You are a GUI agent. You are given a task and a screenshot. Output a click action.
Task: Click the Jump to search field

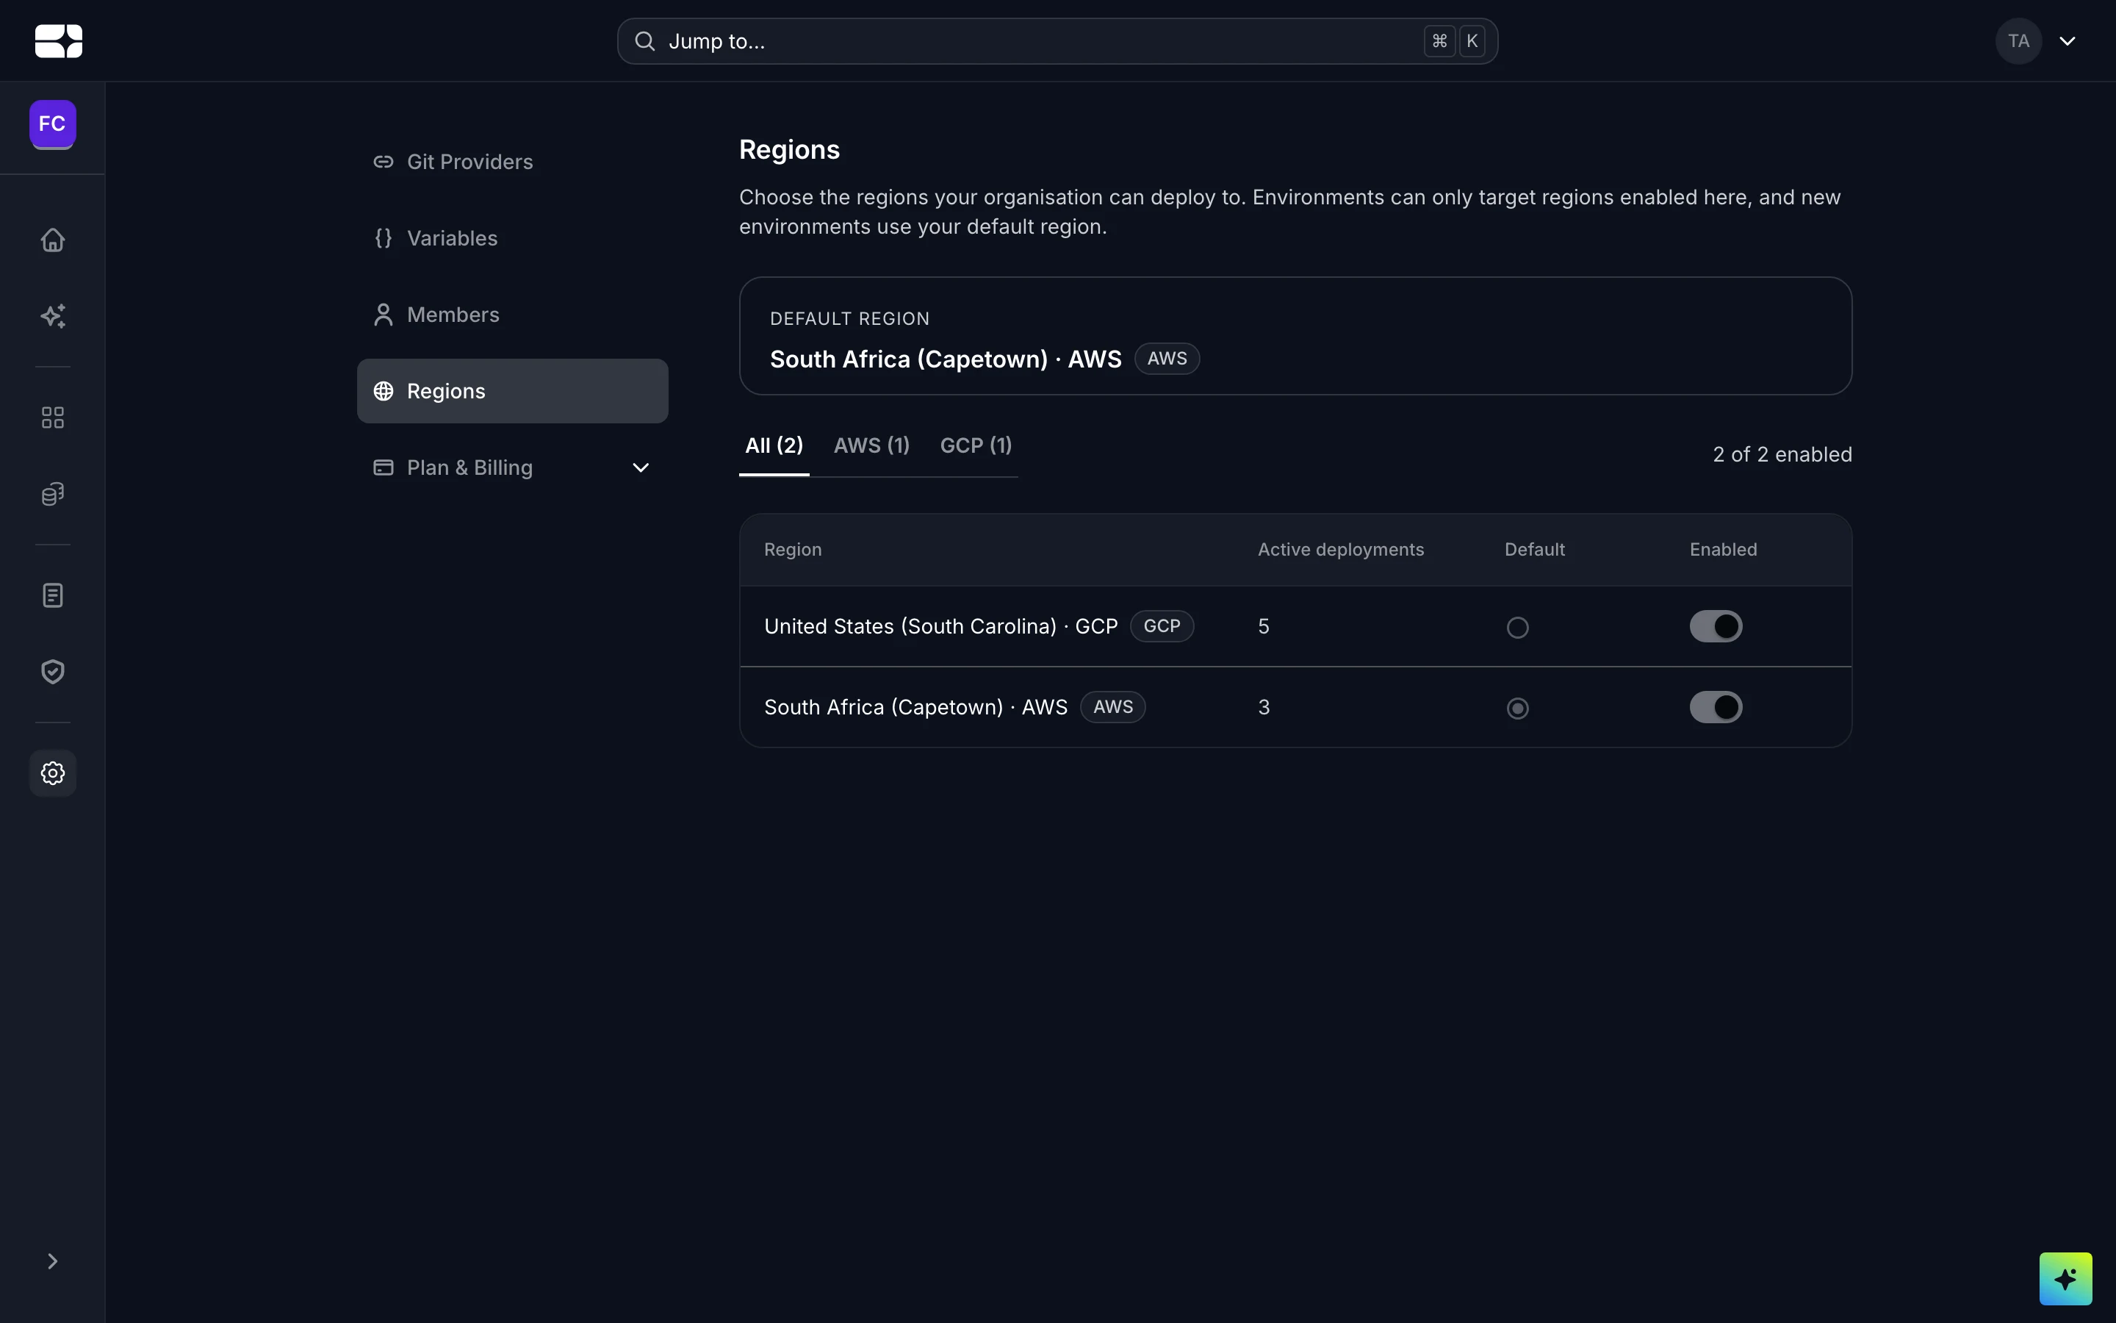[1057, 41]
